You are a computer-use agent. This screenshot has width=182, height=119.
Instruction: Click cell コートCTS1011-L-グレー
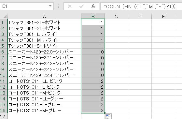44,104
